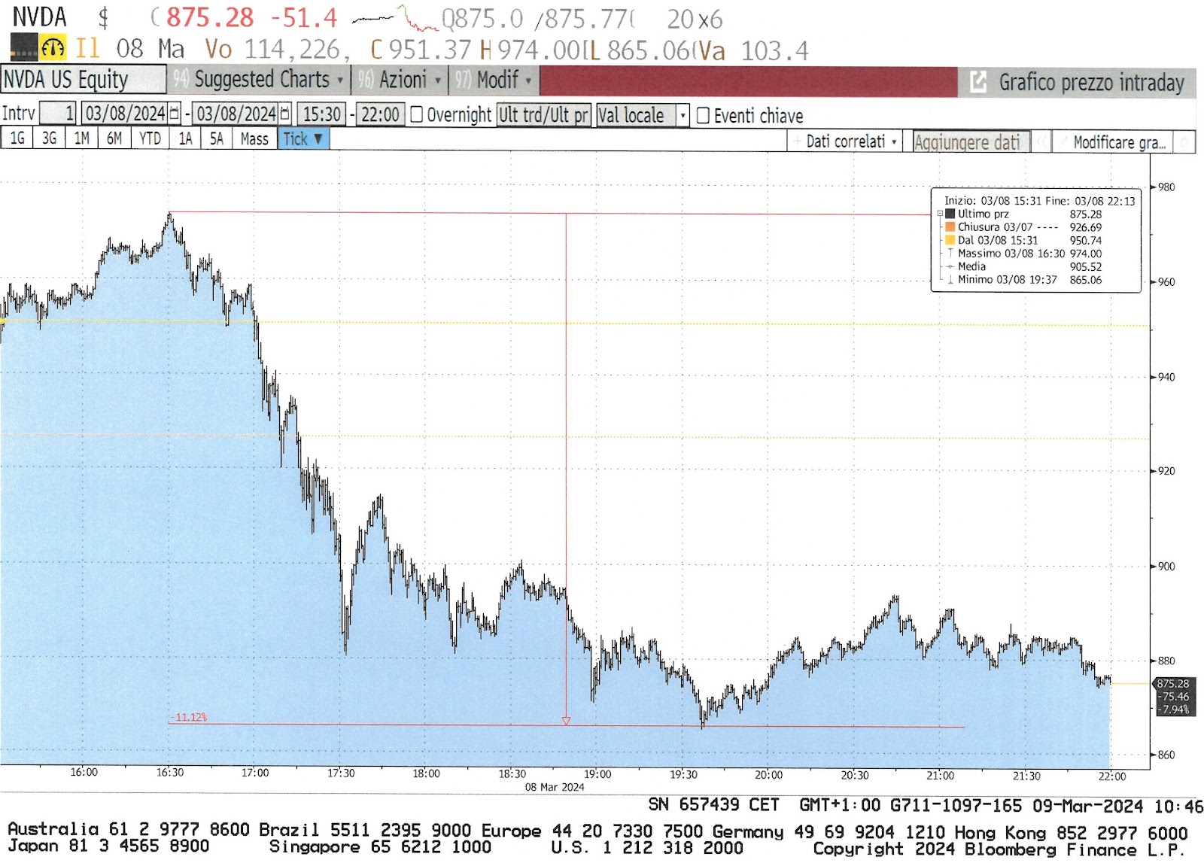The image size is (1204, 863).
Task: Open the Modif dropdown menu
Action: point(494,80)
